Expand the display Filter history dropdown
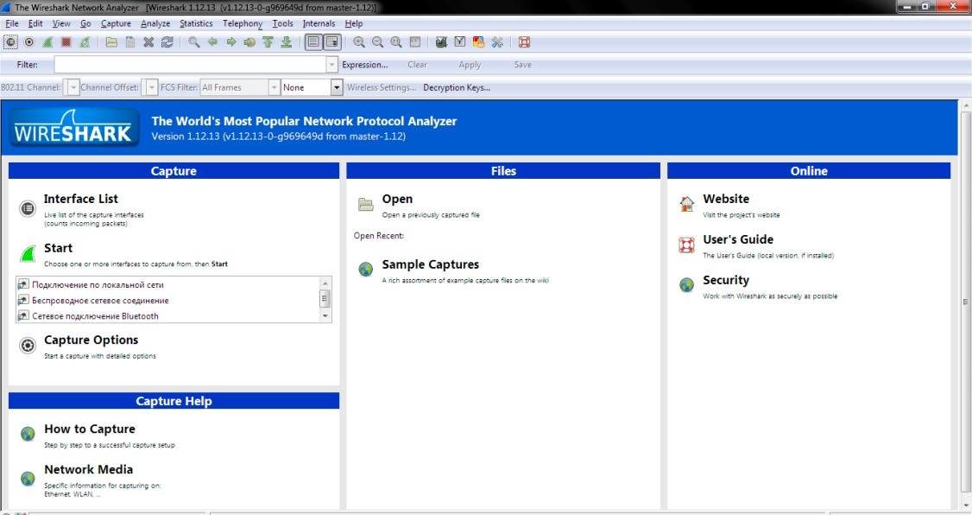 click(331, 65)
